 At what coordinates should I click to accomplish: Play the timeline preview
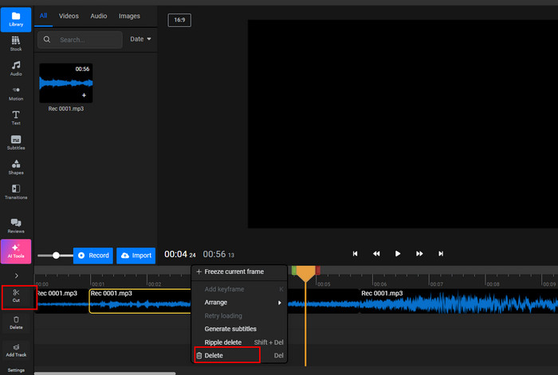pyautogui.click(x=398, y=253)
